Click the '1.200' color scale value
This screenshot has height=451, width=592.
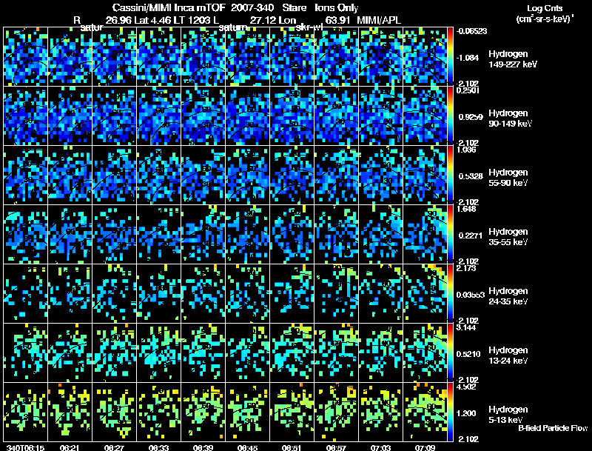tap(468, 414)
